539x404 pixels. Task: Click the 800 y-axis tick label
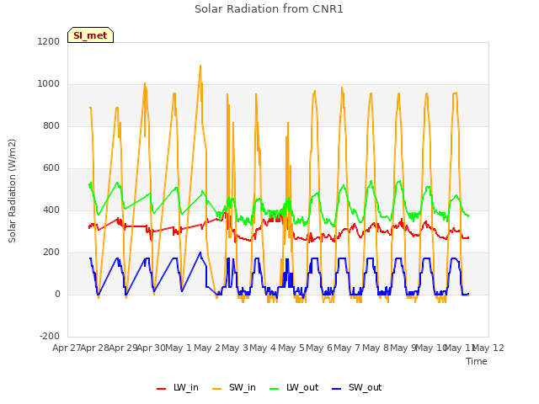(x=51, y=125)
